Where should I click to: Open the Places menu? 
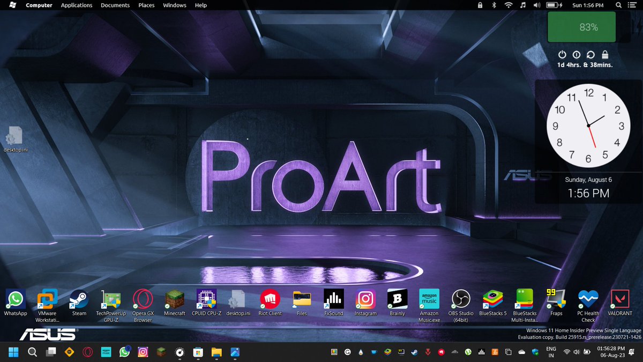tap(146, 5)
